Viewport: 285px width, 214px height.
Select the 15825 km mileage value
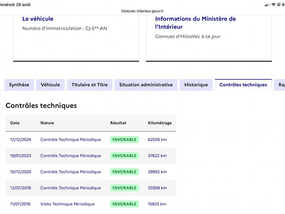click(157, 204)
